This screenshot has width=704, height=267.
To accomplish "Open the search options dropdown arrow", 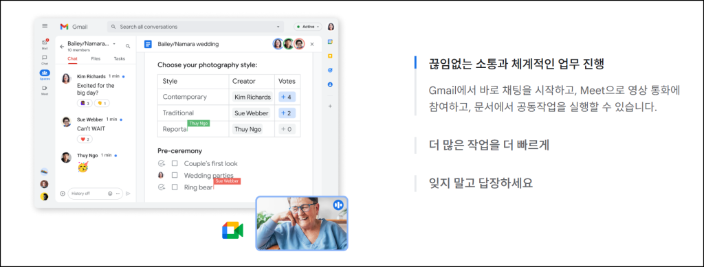I will coord(278,27).
